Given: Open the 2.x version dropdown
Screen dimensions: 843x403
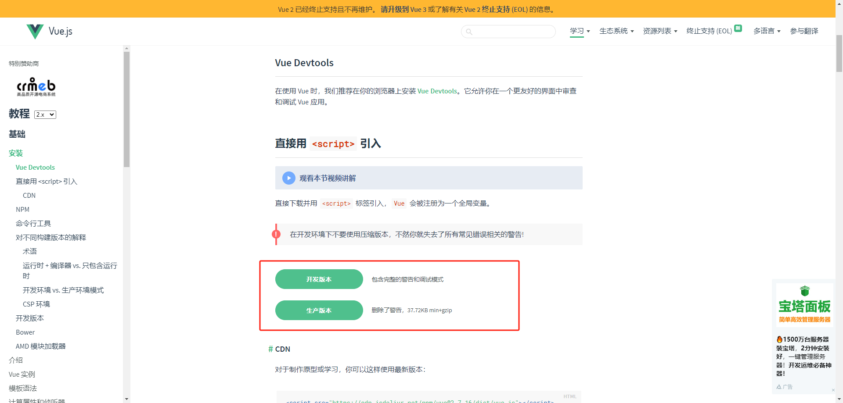Looking at the screenshot, I should (x=45, y=114).
